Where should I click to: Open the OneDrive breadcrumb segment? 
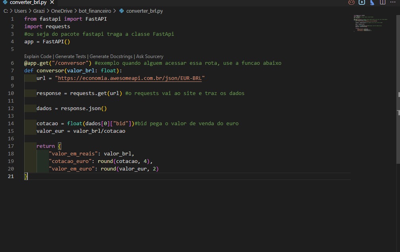tap(62, 11)
